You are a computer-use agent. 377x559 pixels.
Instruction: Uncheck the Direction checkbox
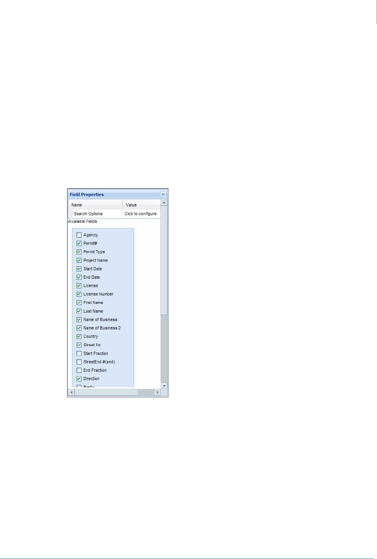(79, 379)
